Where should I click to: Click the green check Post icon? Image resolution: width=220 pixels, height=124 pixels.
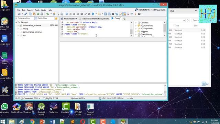[x=86, y=14]
